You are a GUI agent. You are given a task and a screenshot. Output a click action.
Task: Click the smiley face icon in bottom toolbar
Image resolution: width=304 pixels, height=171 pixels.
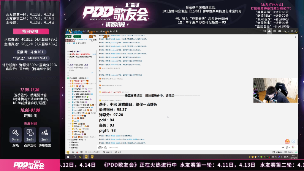(116, 152)
